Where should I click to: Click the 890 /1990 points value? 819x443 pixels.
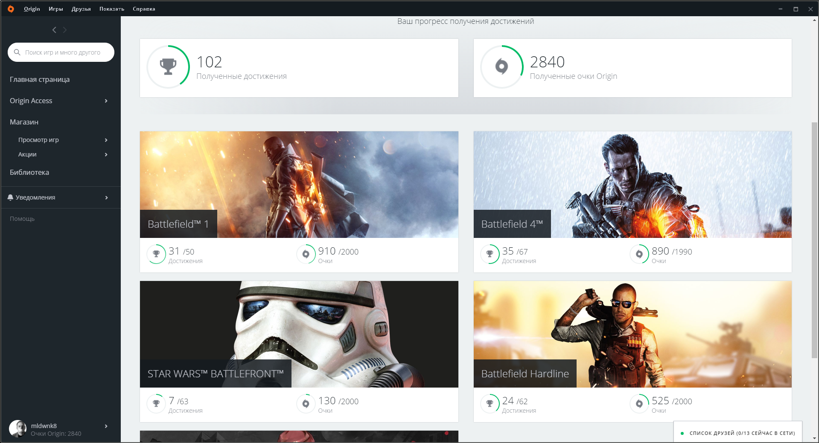pyautogui.click(x=672, y=251)
